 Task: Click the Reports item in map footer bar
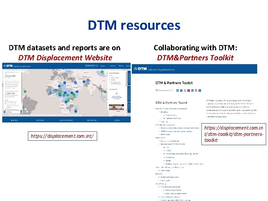[x=15, y=120]
